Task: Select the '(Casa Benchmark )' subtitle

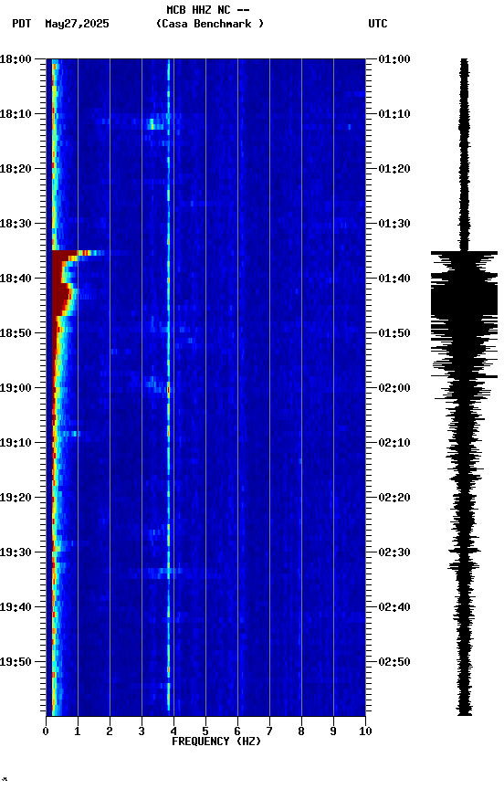Action: coord(209,24)
